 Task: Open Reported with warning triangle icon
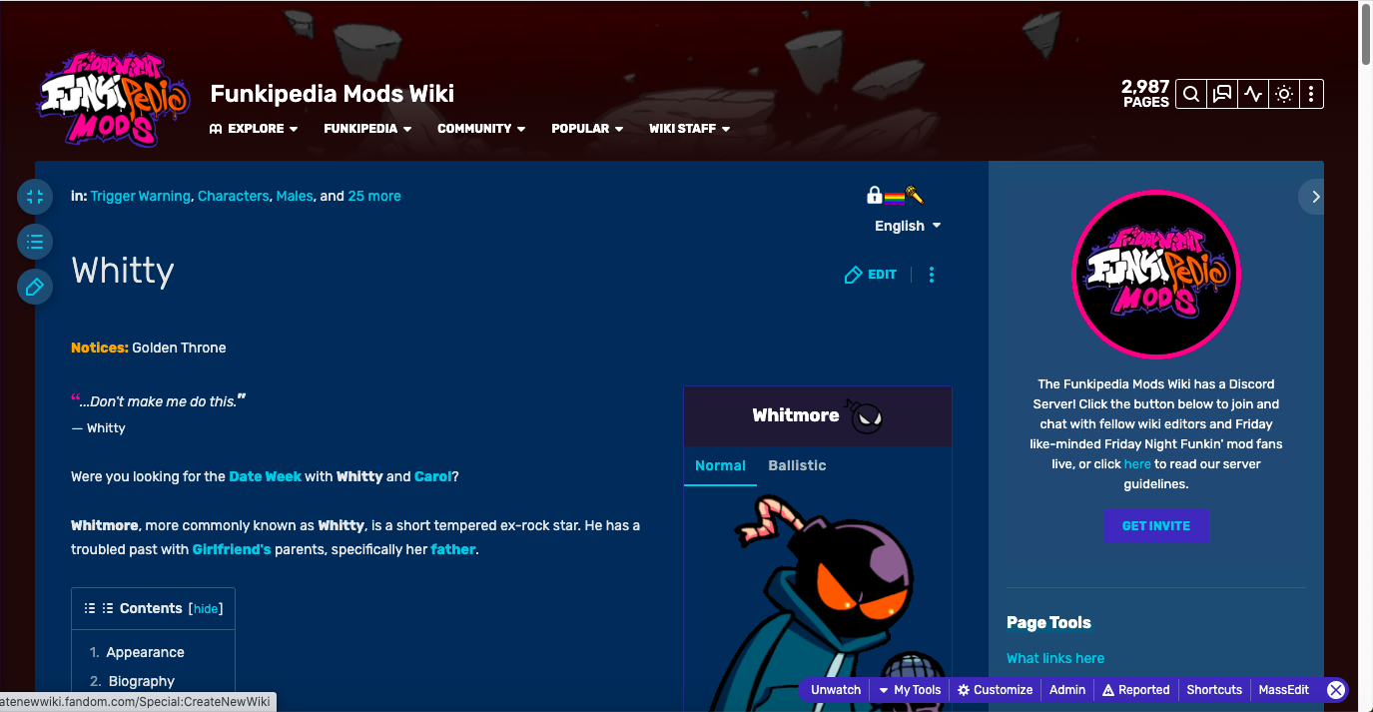point(1135,690)
